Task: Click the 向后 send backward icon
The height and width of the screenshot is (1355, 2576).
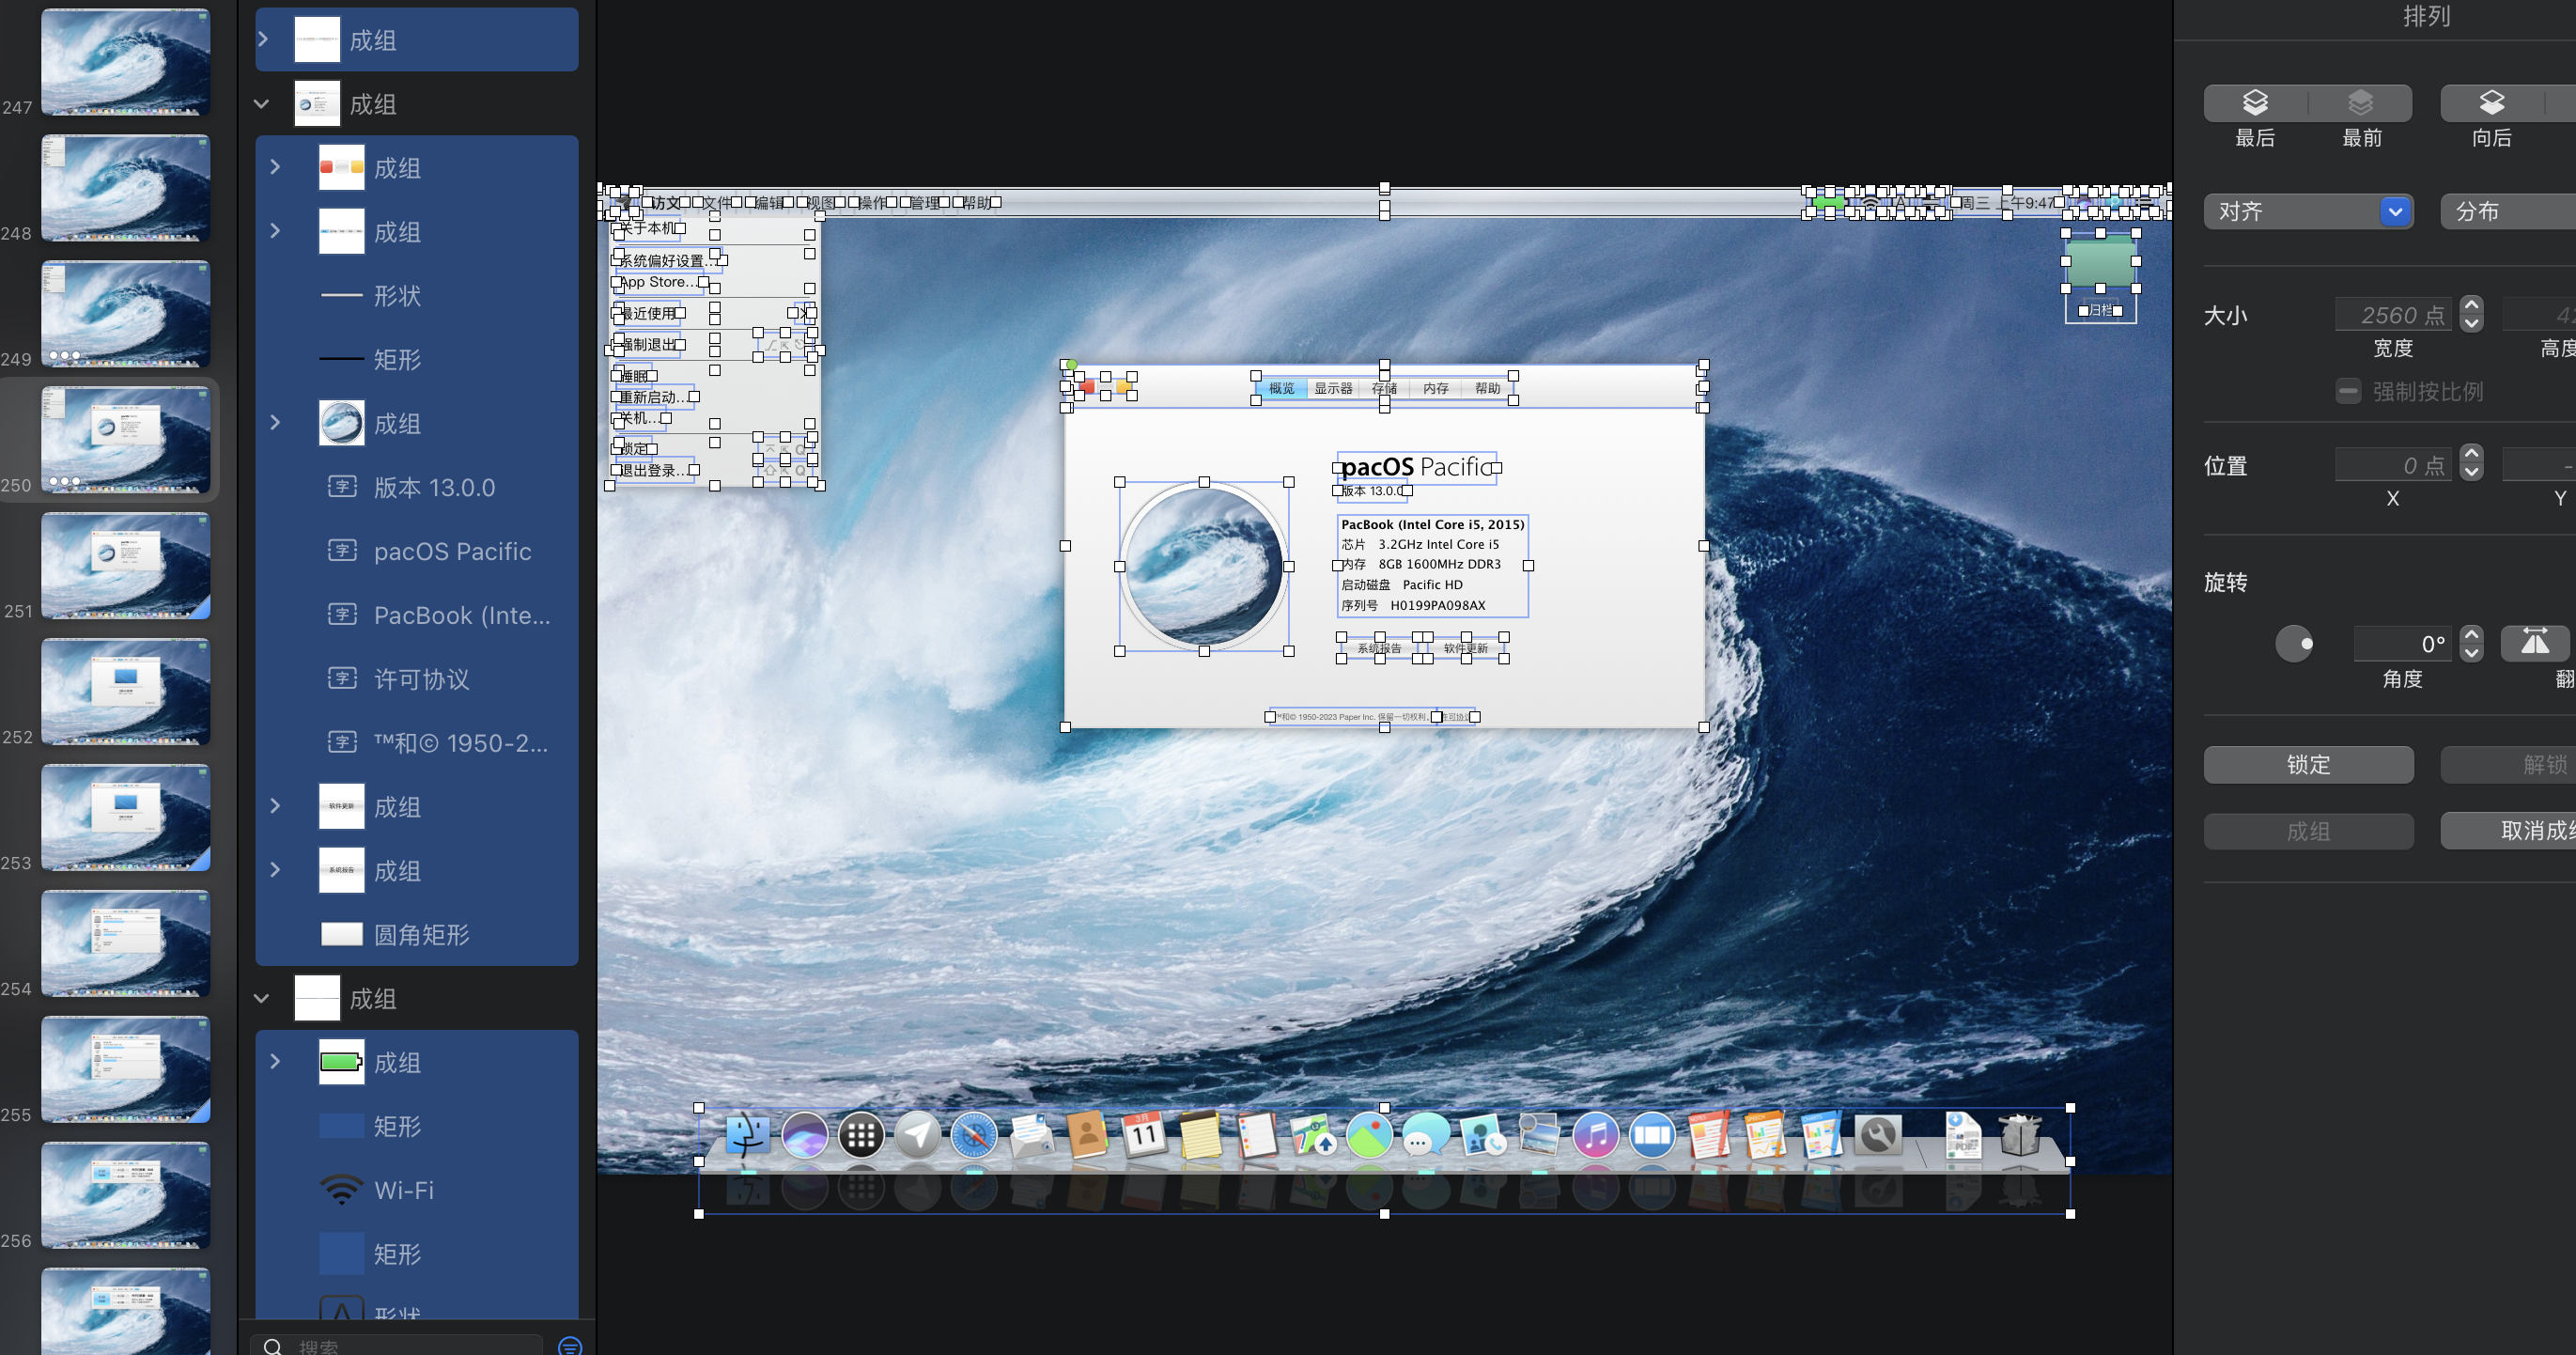Action: tap(2491, 102)
